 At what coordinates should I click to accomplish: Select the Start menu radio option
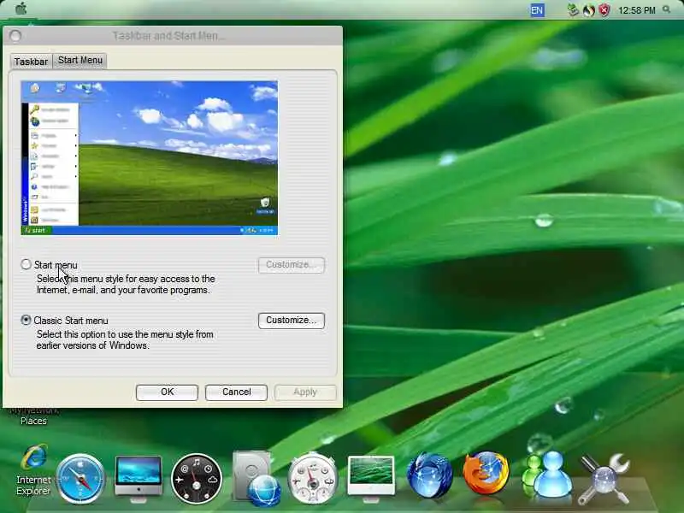26,264
